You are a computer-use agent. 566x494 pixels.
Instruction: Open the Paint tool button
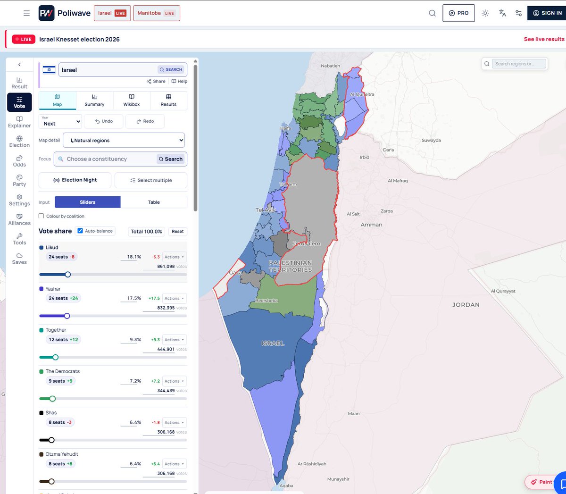point(541,482)
